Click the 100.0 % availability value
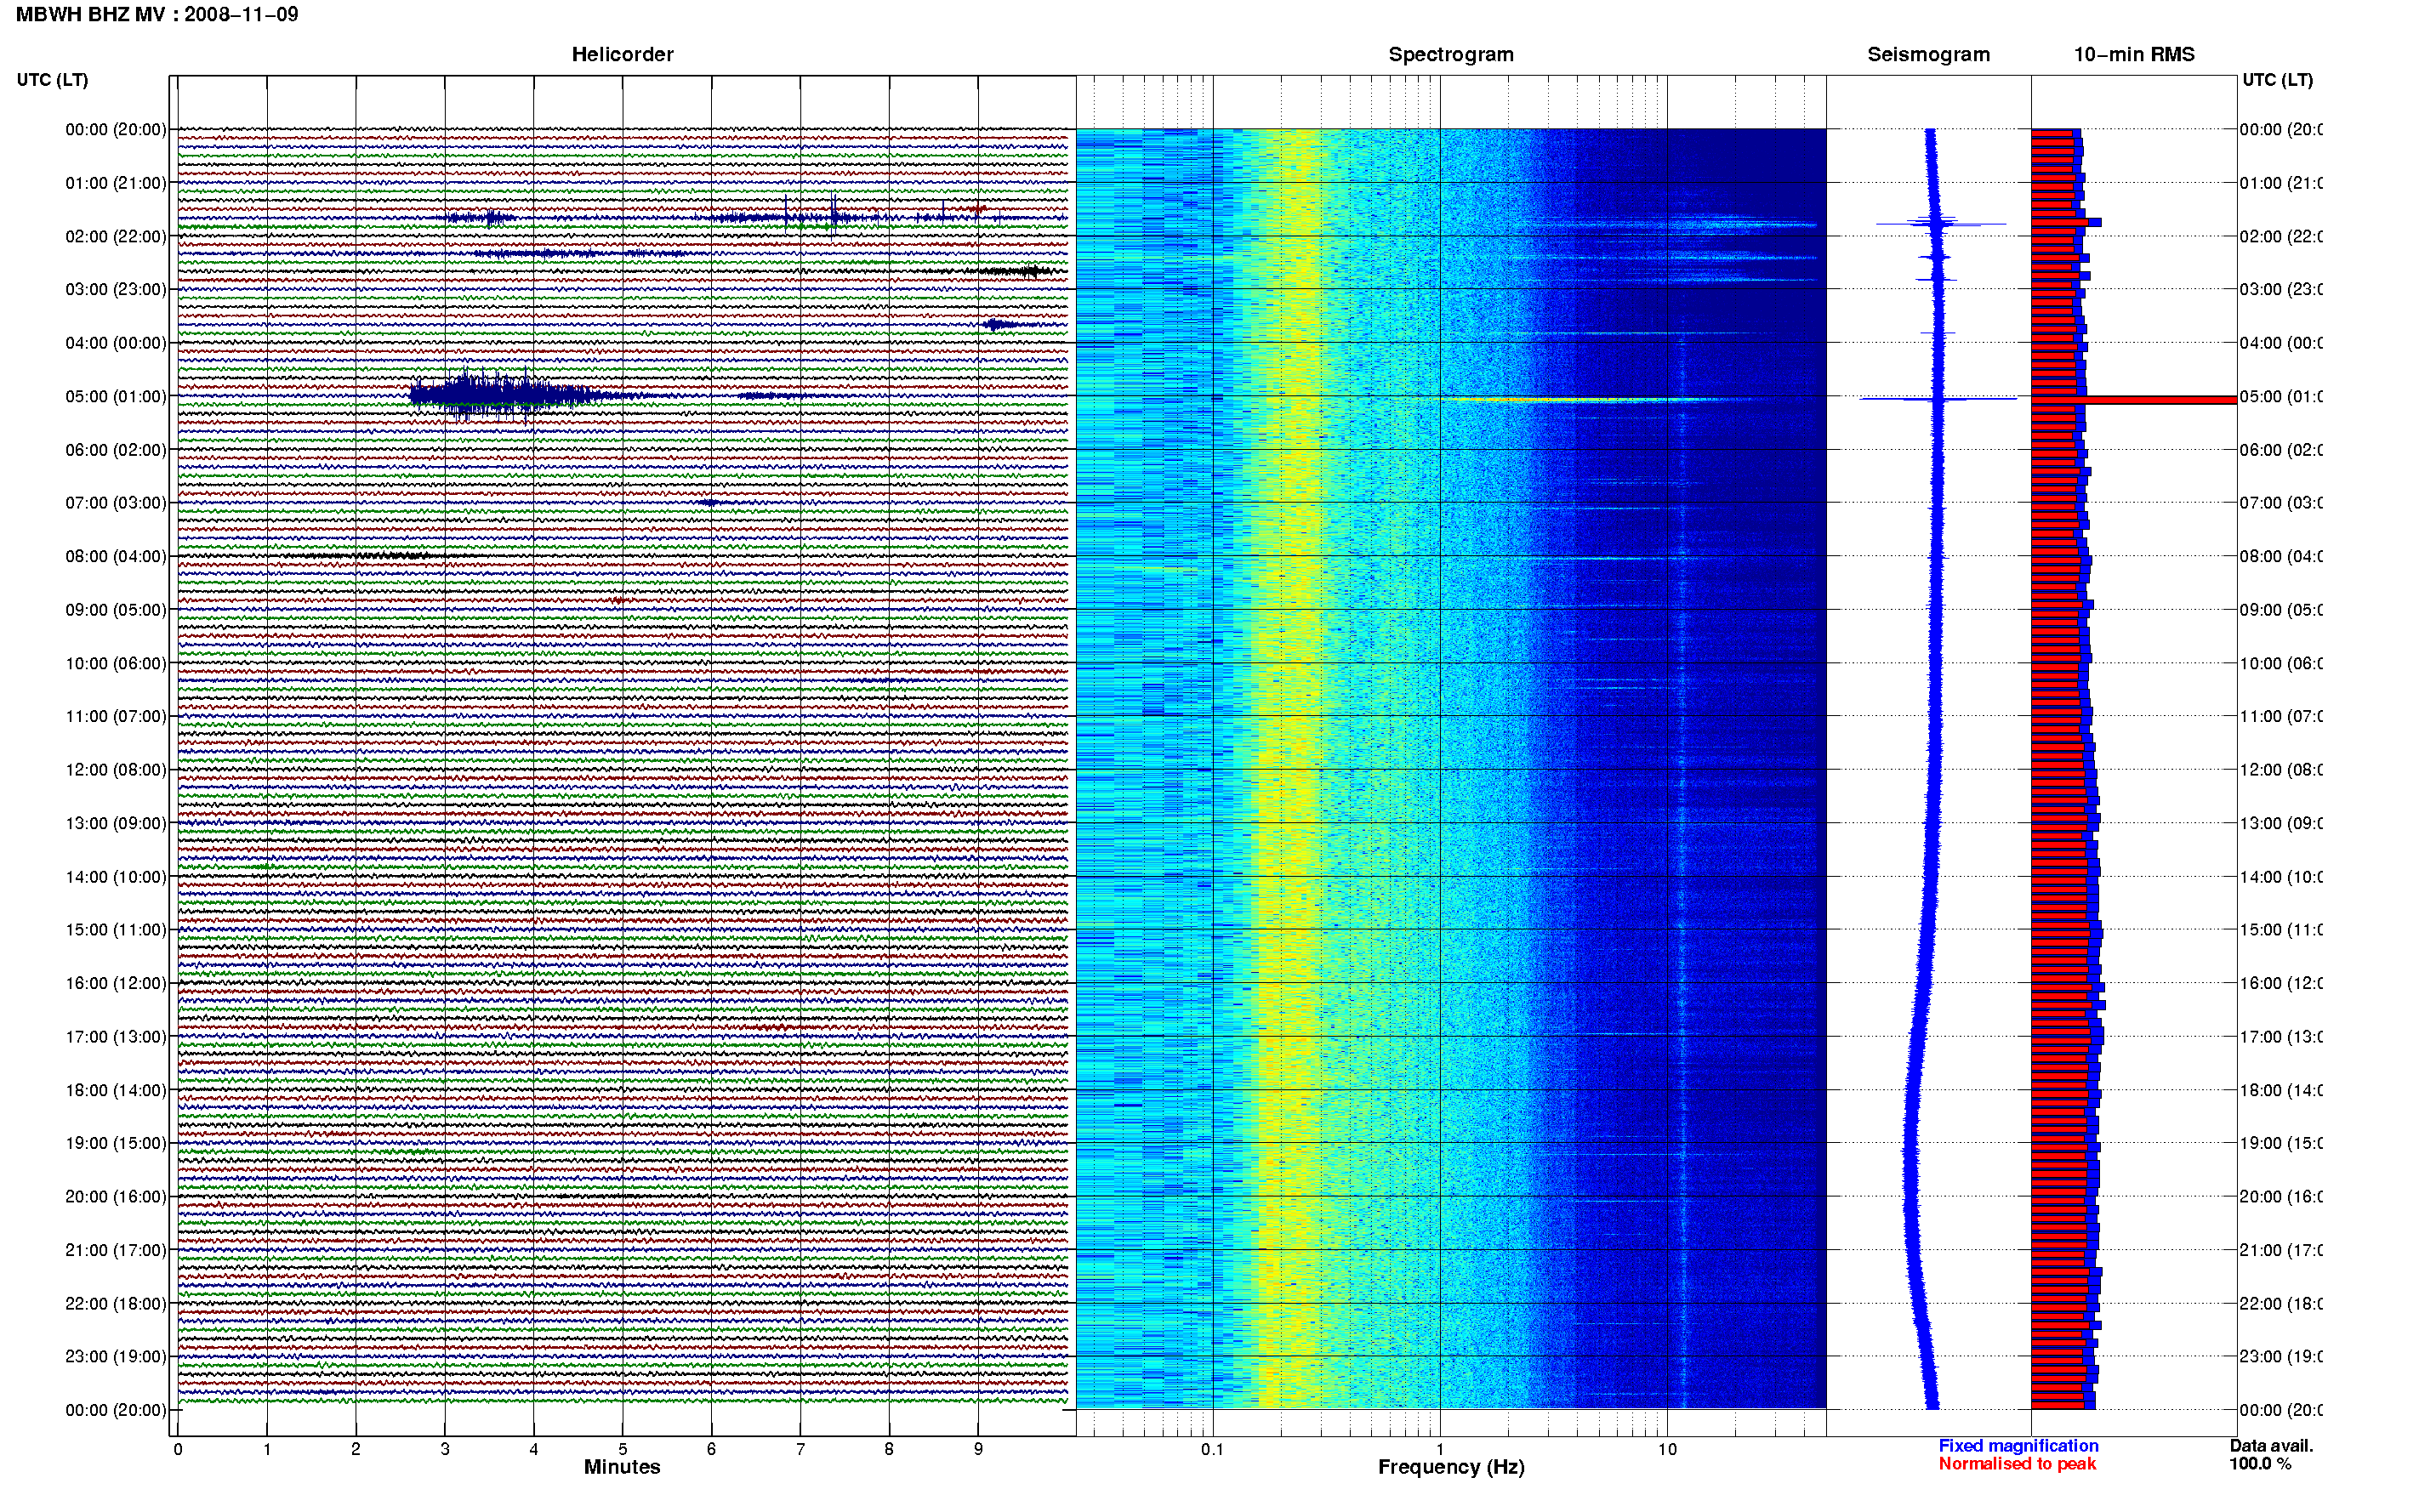The height and width of the screenshot is (1512, 2419). [2259, 1464]
